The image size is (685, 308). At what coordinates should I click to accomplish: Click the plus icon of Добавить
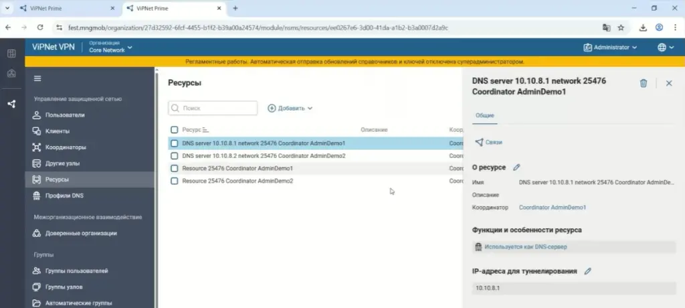272,108
